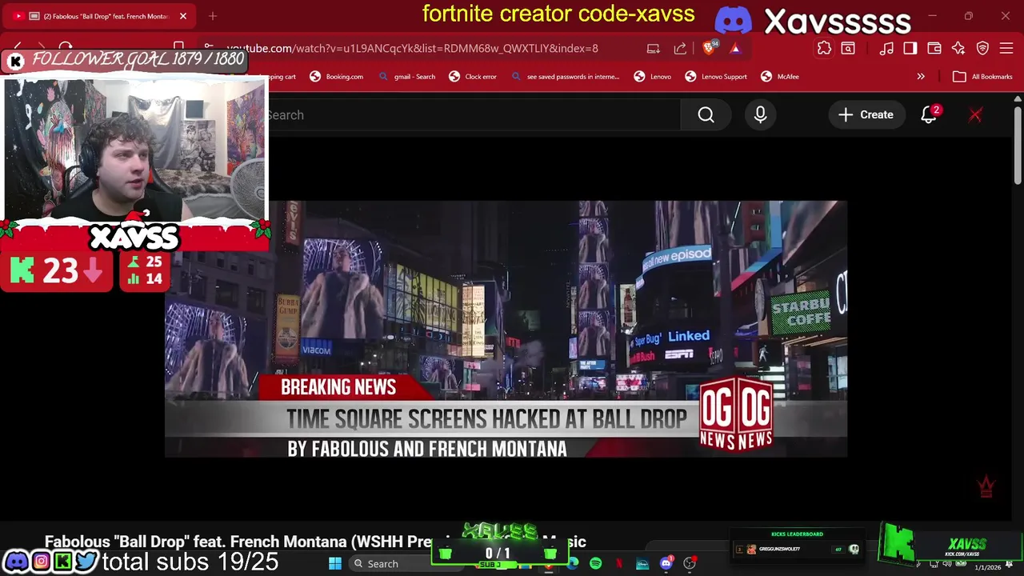Open Discord from the taskbar
Viewport: 1024px width, 576px height.
tap(666, 564)
